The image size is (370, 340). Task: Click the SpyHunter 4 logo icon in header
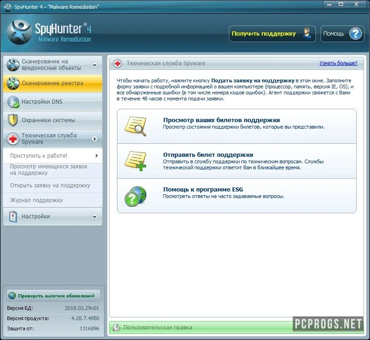click(x=19, y=32)
